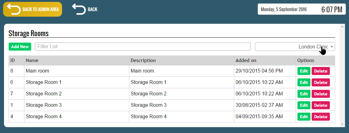The width and height of the screenshot is (349, 133).
Task: Click the Add New button
Action: tap(20, 47)
